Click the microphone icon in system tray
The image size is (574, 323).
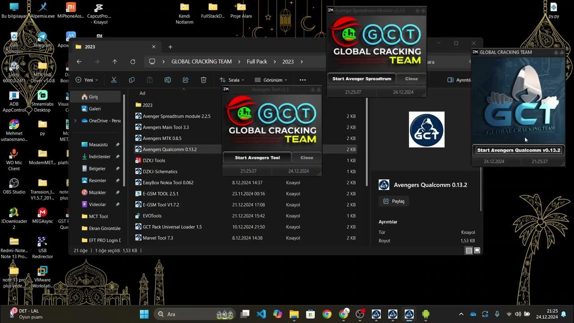pyautogui.click(x=497, y=314)
